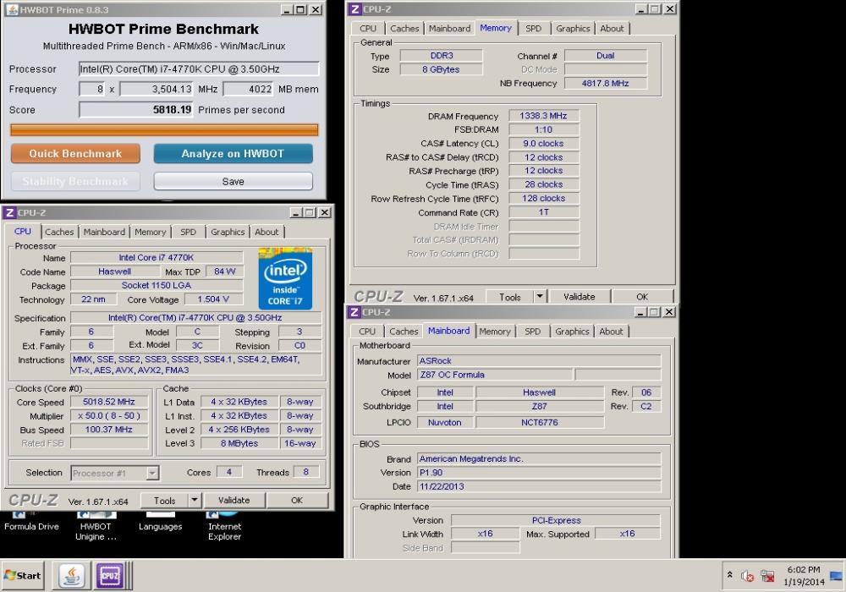Image resolution: width=846 pixels, height=592 pixels.
Task: Switch to Memory tab in CPU window
Action: click(x=150, y=232)
